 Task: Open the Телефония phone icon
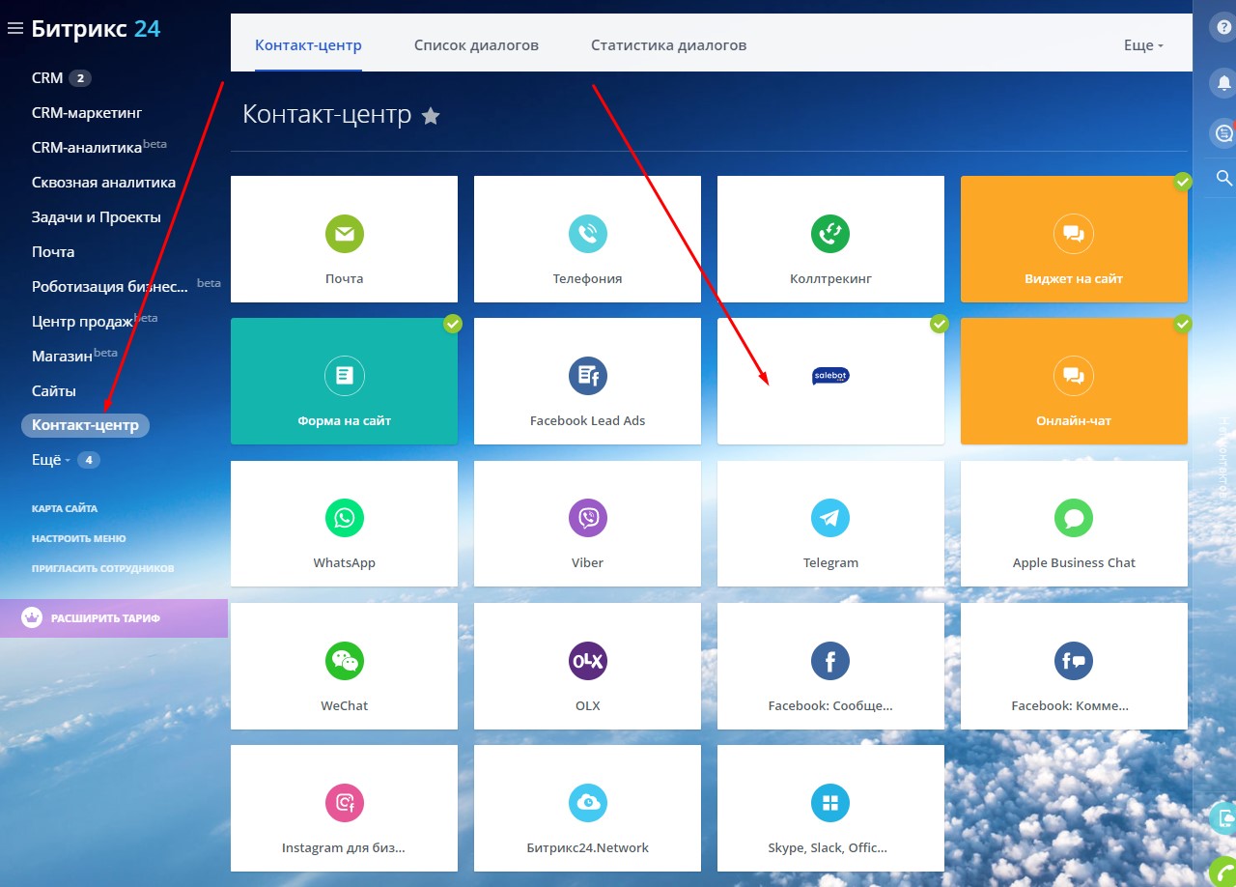(588, 233)
